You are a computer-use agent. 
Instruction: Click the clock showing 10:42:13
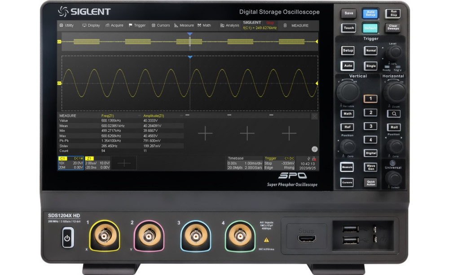click(x=308, y=164)
